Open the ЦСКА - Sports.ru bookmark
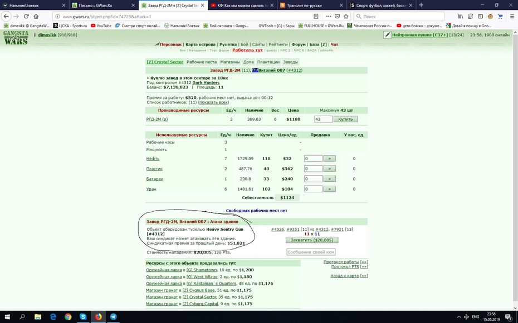This screenshot has width=518, height=323. pos(70,26)
